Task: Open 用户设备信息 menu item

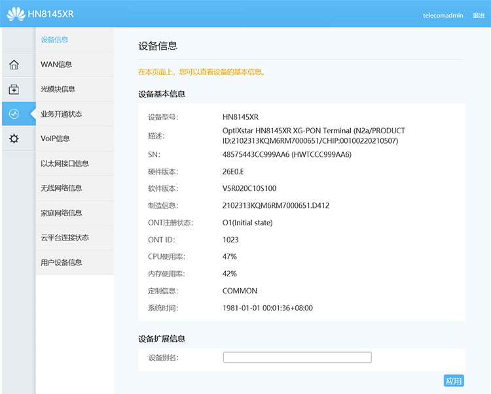Action: point(61,263)
